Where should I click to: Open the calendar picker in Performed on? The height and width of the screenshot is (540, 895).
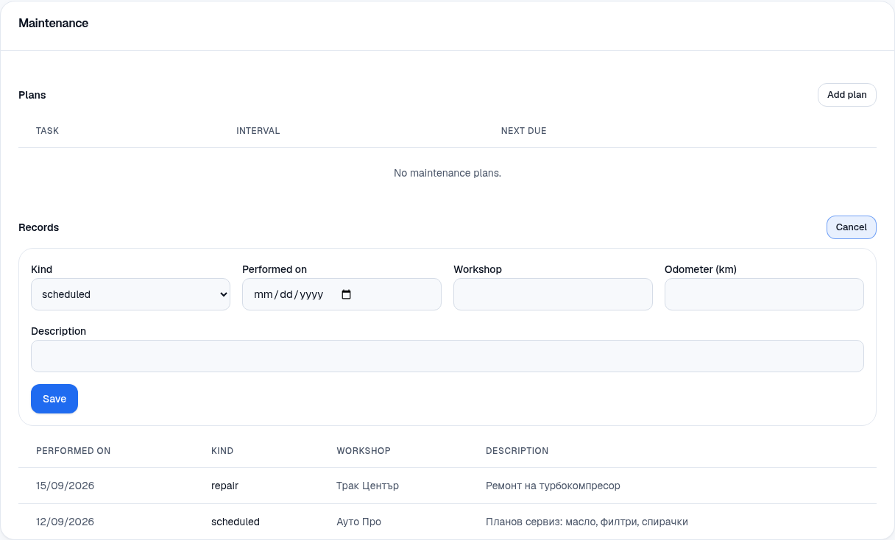click(347, 294)
